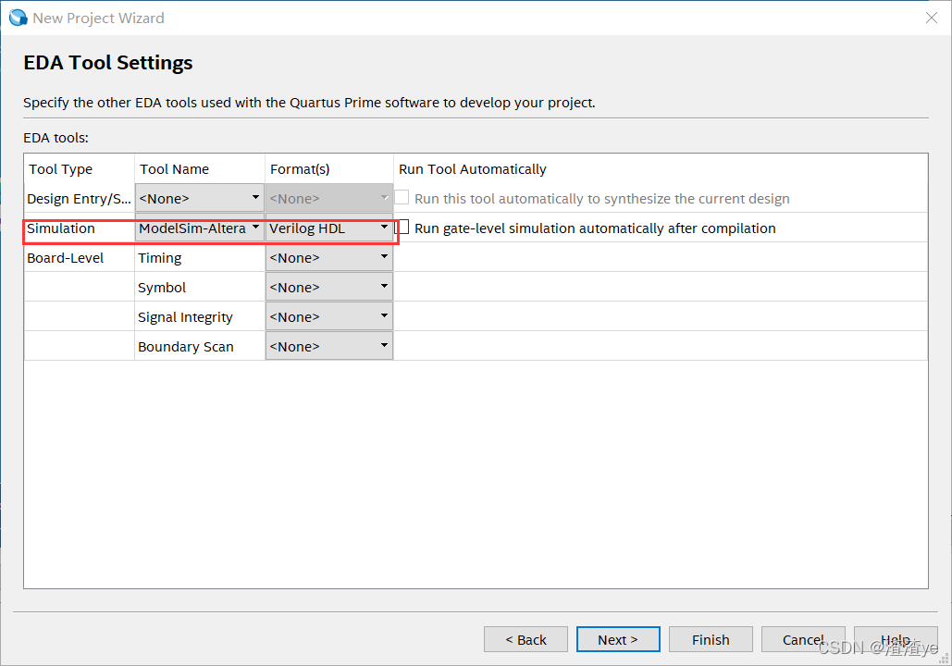Click the 'Specify the other EDA tools' description
Screen dimensions: 952x666
pyautogui.click(x=309, y=103)
